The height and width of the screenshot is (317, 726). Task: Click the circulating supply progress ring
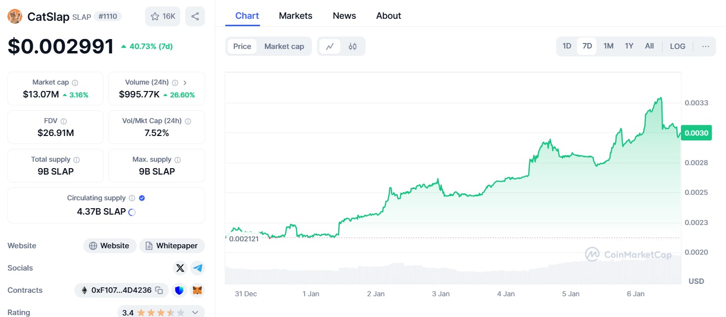coord(132,212)
